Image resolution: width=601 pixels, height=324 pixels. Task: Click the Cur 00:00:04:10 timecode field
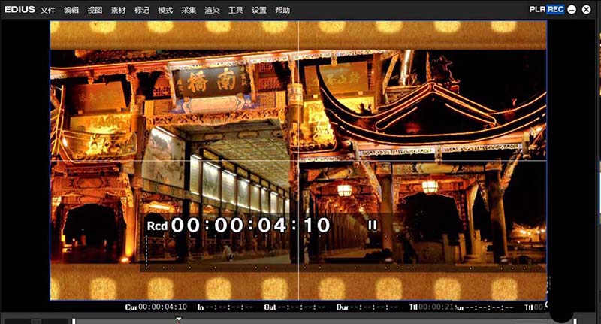point(156,307)
